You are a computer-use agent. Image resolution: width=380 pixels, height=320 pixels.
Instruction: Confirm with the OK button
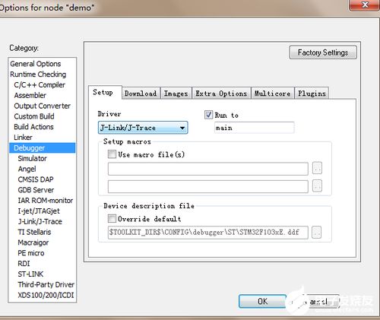262,301
